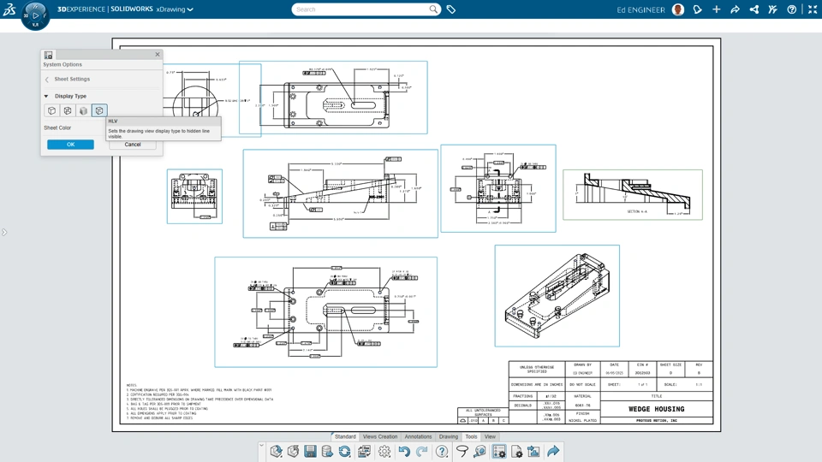Open the 3DEXPERIENCE compass
This screenshot has width=822, height=462.
pos(35,15)
